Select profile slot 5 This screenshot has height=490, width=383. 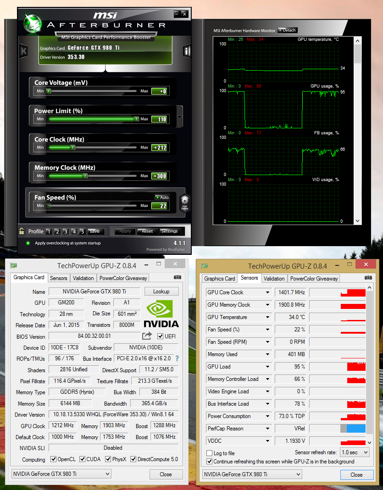coord(82,231)
